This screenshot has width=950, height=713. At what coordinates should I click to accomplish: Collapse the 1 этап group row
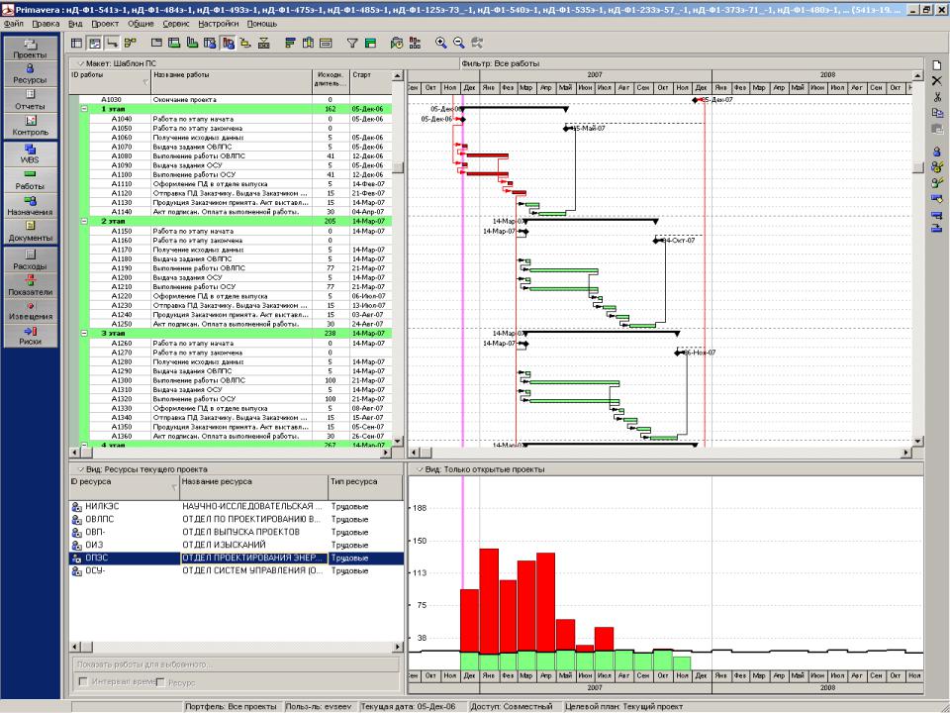coord(84,109)
